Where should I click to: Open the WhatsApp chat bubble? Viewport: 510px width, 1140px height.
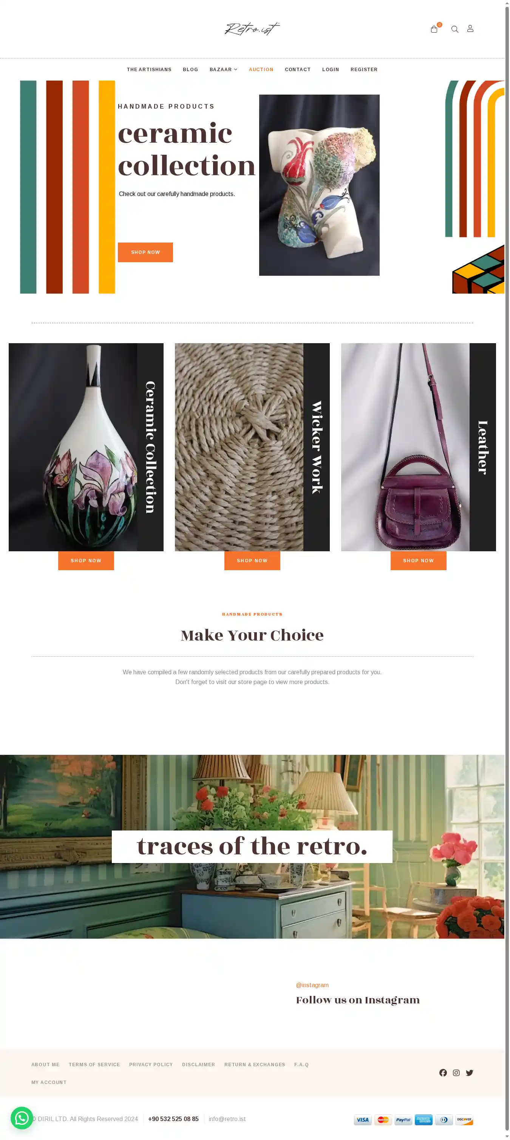pos(22,1118)
